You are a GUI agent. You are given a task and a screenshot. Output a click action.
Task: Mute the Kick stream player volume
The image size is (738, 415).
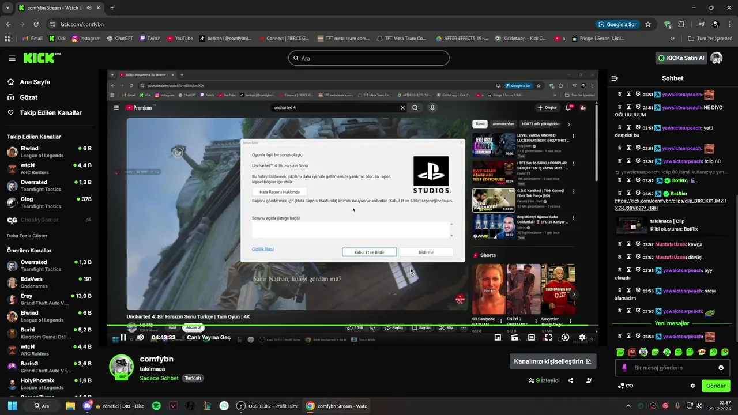140,338
